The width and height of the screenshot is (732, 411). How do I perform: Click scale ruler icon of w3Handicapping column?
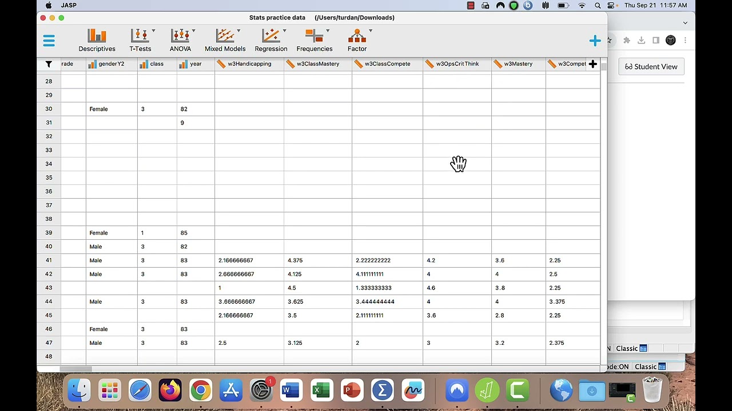tap(222, 64)
